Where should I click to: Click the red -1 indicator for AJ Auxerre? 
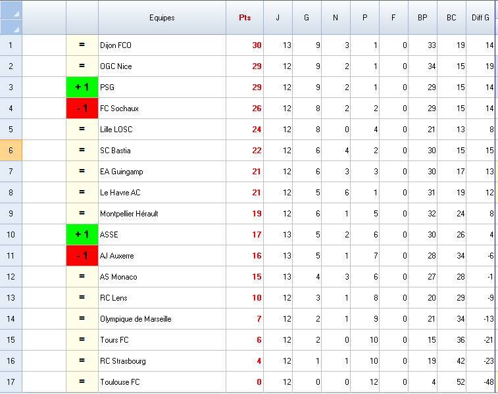(x=82, y=256)
